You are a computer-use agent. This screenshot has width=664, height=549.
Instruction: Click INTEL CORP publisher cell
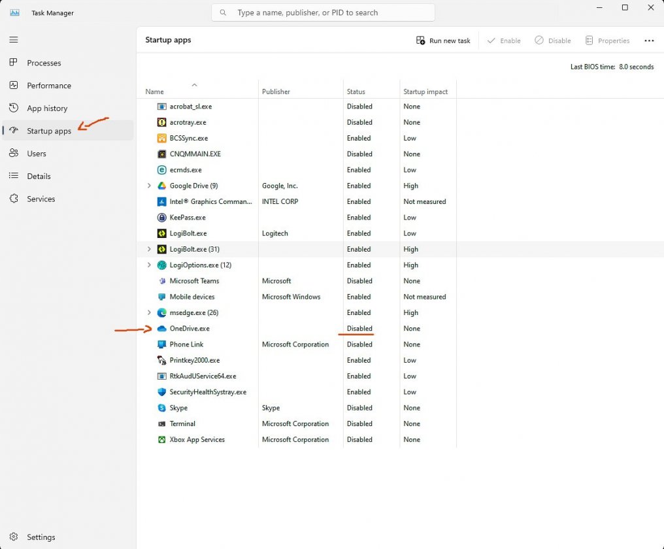click(280, 202)
